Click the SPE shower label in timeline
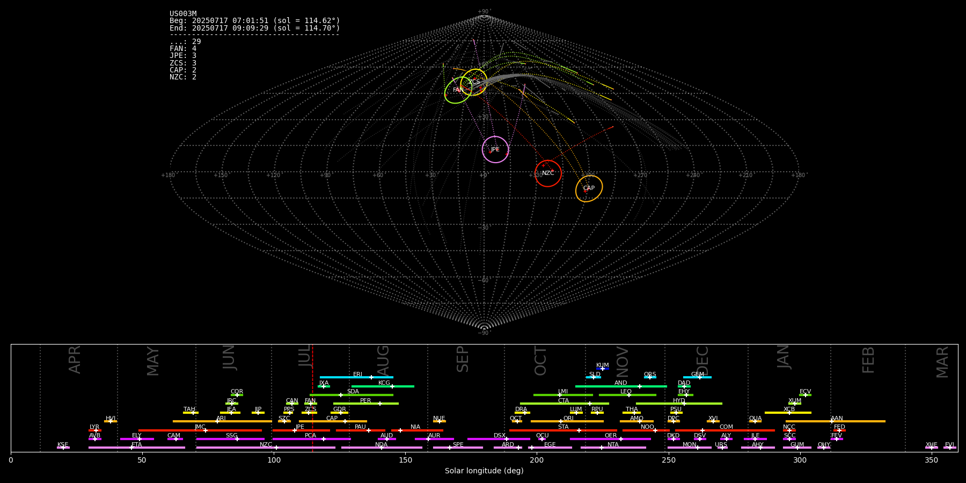Viewport: 966px width, 483px height. coord(458,445)
